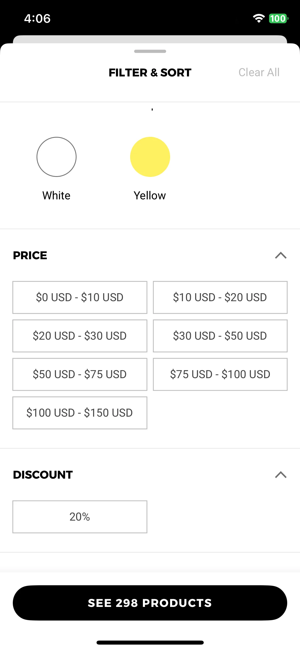Choose the $100 USD - $150 USD range

[x=80, y=413]
